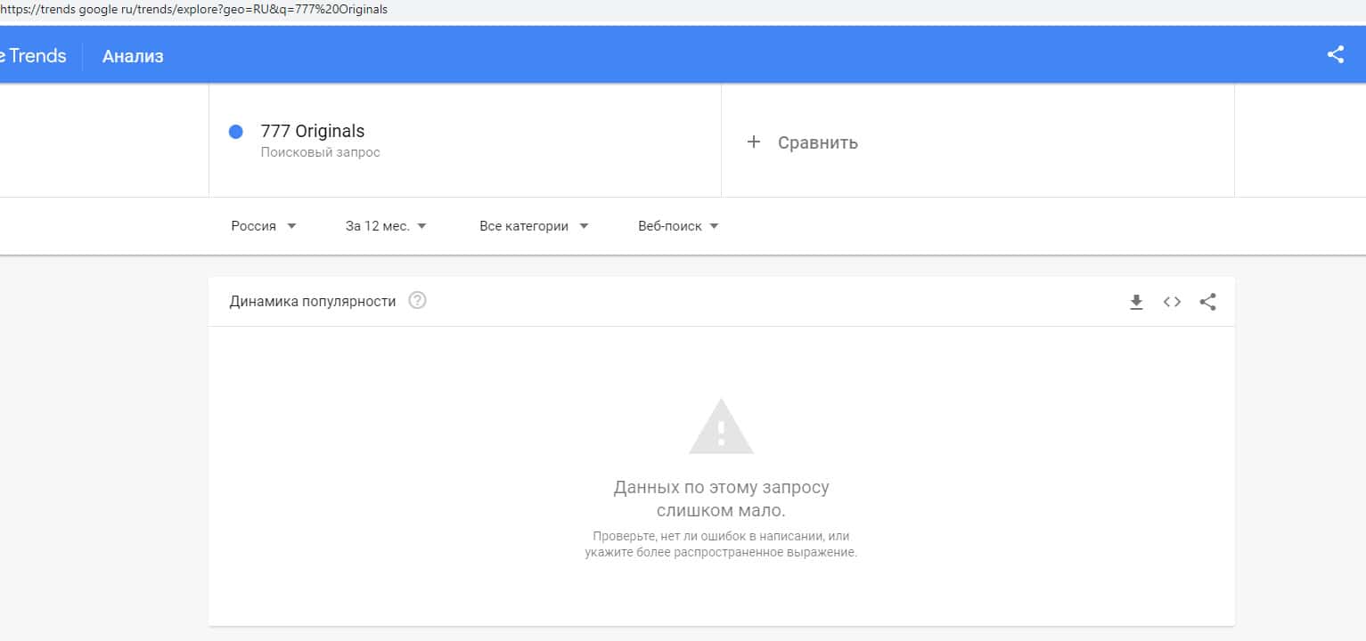Share the Динамика популярности chart
This screenshot has width=1366, height=641.
coord(1207,302)
